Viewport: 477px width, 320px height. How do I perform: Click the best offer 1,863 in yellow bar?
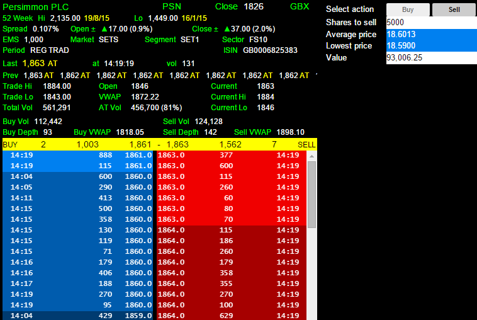click(x=177, y=145)
